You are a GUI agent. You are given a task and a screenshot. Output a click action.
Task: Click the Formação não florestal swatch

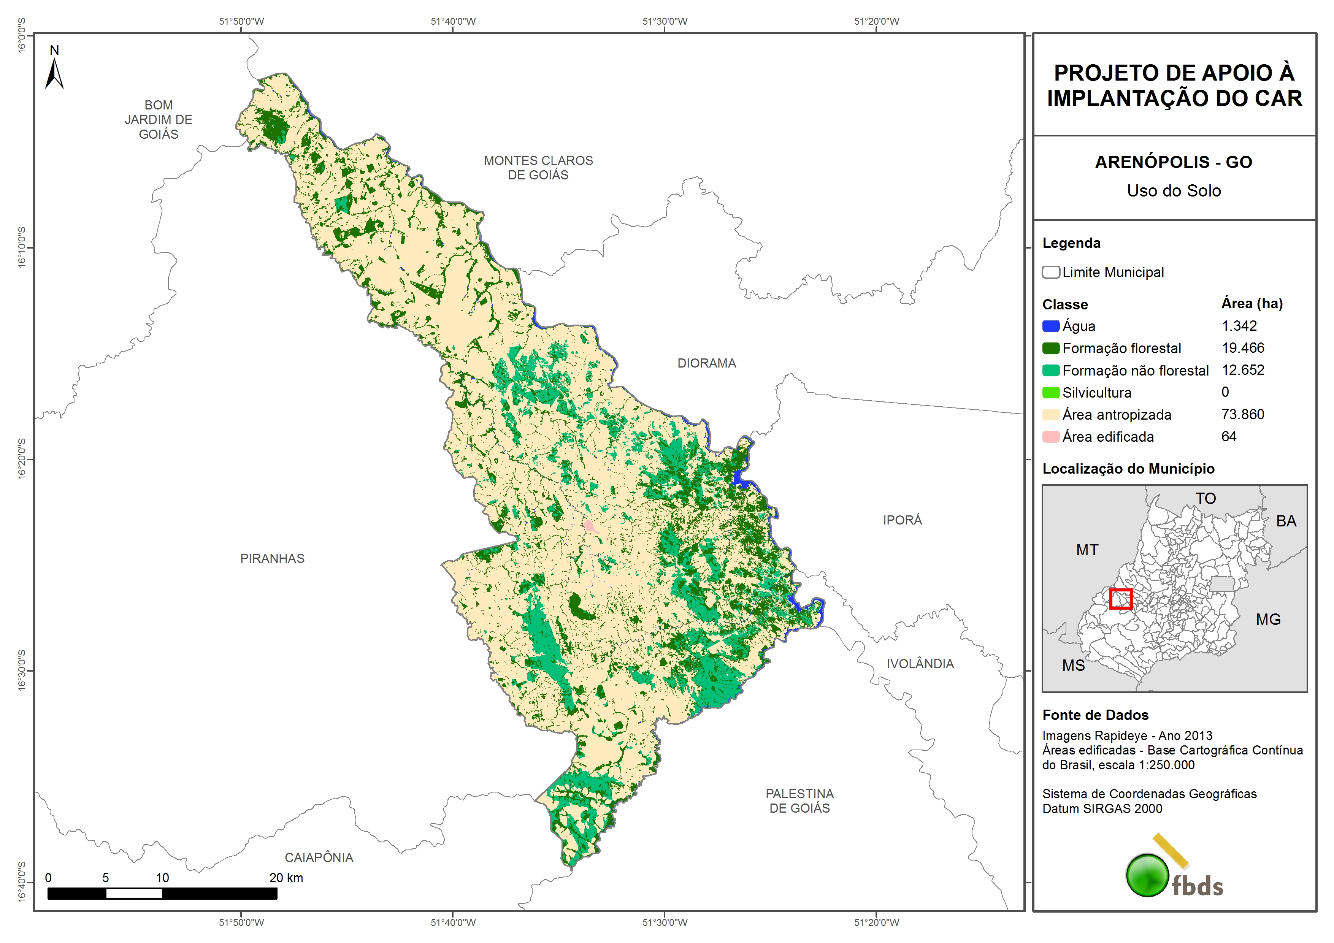coord(1050,370)
